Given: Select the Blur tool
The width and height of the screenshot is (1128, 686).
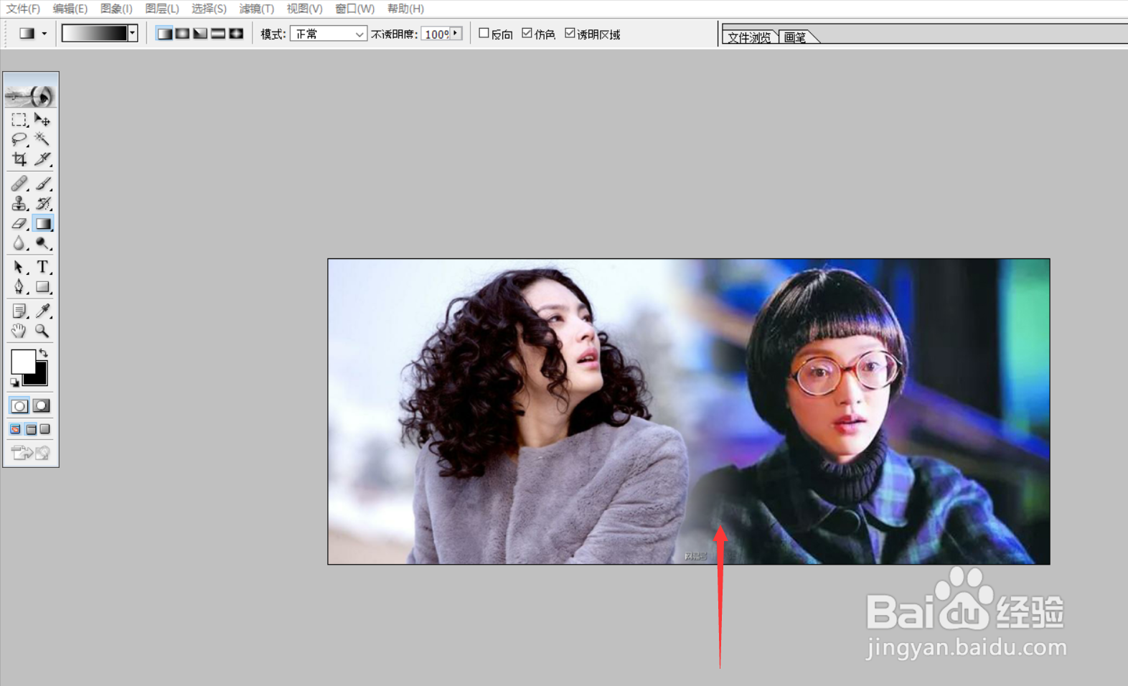Looking at the screenshot, I should [19, 244].
